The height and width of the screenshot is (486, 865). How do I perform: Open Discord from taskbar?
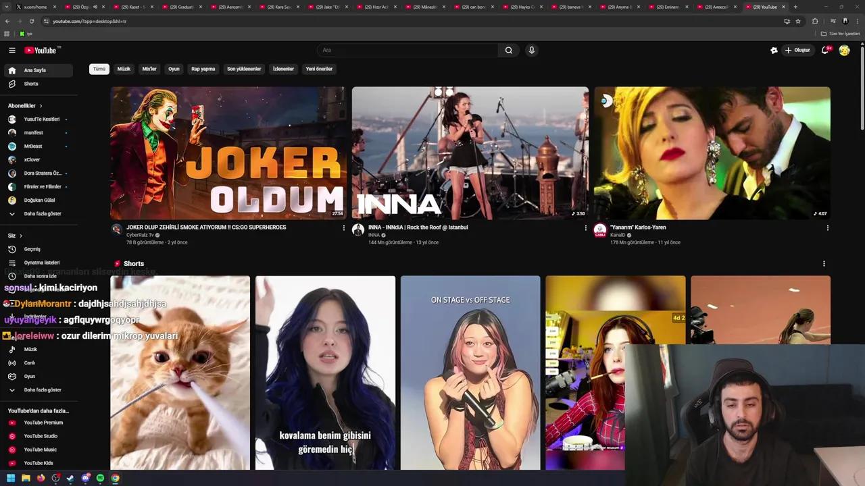tap(85, 478)
